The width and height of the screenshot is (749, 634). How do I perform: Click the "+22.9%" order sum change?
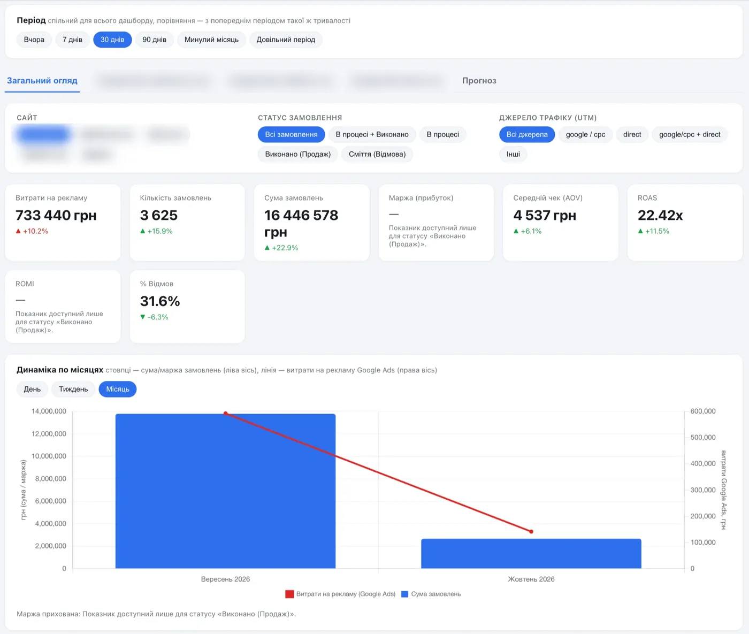tap(281, 248)
